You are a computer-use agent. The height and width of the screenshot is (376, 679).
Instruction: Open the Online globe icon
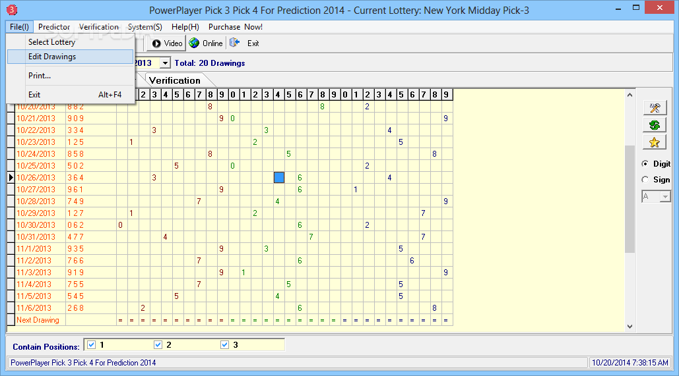tap(194, 43)
